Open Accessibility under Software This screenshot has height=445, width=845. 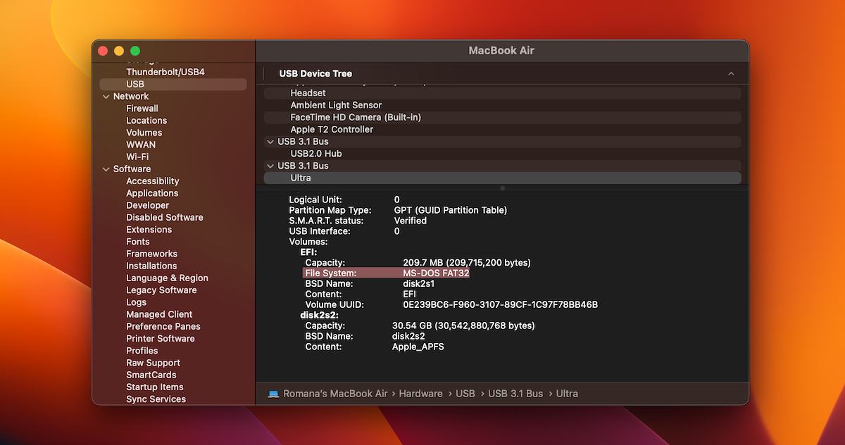click(153, 181)
